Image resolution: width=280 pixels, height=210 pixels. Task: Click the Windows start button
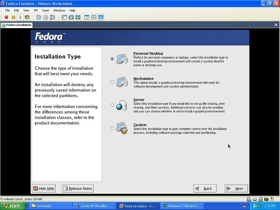(13, 206)
